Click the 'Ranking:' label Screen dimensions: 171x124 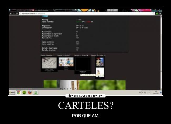click(x=45, y=20)
